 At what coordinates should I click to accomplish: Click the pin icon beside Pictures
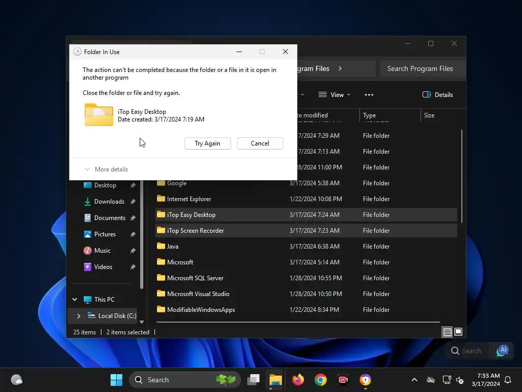[133, 234]
